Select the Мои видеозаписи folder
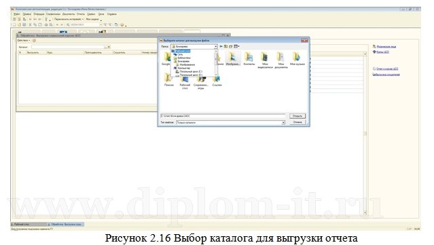434x245 pixels. 265,60
